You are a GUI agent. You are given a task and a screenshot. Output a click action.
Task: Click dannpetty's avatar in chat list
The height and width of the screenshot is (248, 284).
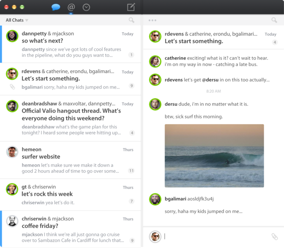pyautogui.click(x=12, y=36)
